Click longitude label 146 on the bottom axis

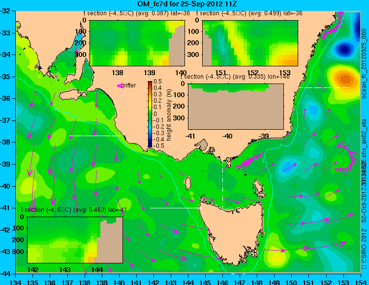[222, 282]
